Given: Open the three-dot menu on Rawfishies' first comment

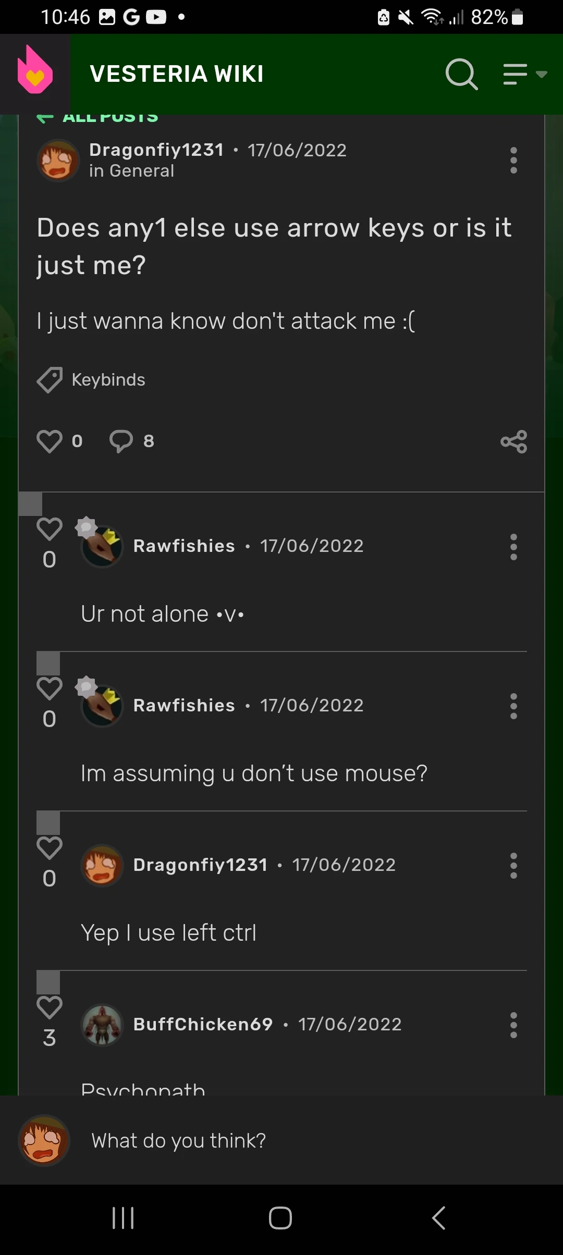Looking at the screenshot, I should 513,546.
